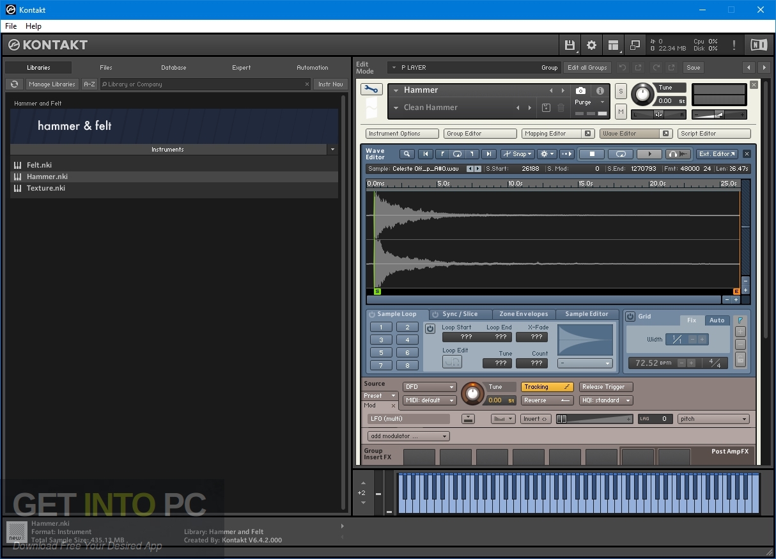Toggle the Invert button for LFO modulator
This screenshot has width=776, height=559.
pyautogui.click(x=535, y=419)
